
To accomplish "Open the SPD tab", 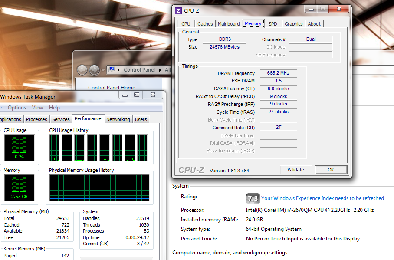I will (x=273, y=24).
